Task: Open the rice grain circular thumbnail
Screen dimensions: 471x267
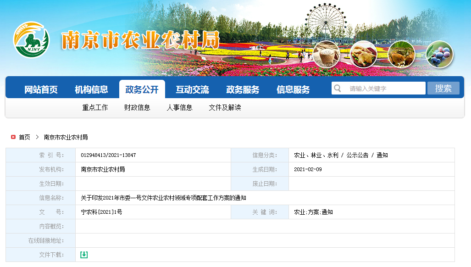Action: [327, 54]
